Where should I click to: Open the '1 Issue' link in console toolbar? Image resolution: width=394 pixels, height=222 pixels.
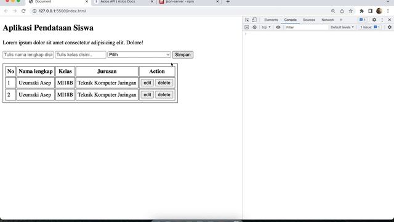tap(370, 27)
